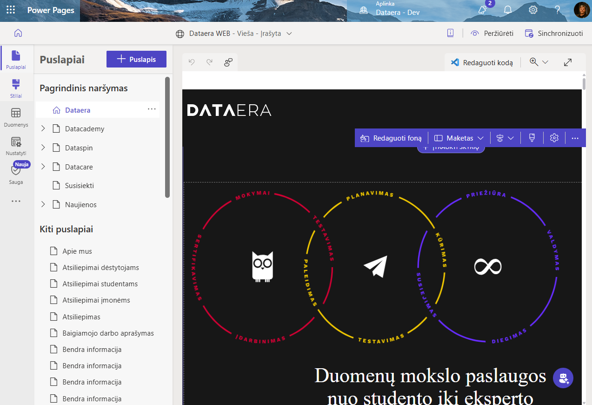Click Redaguoti foną to edit background
This screenshot has height=405, width=592.
391,138
